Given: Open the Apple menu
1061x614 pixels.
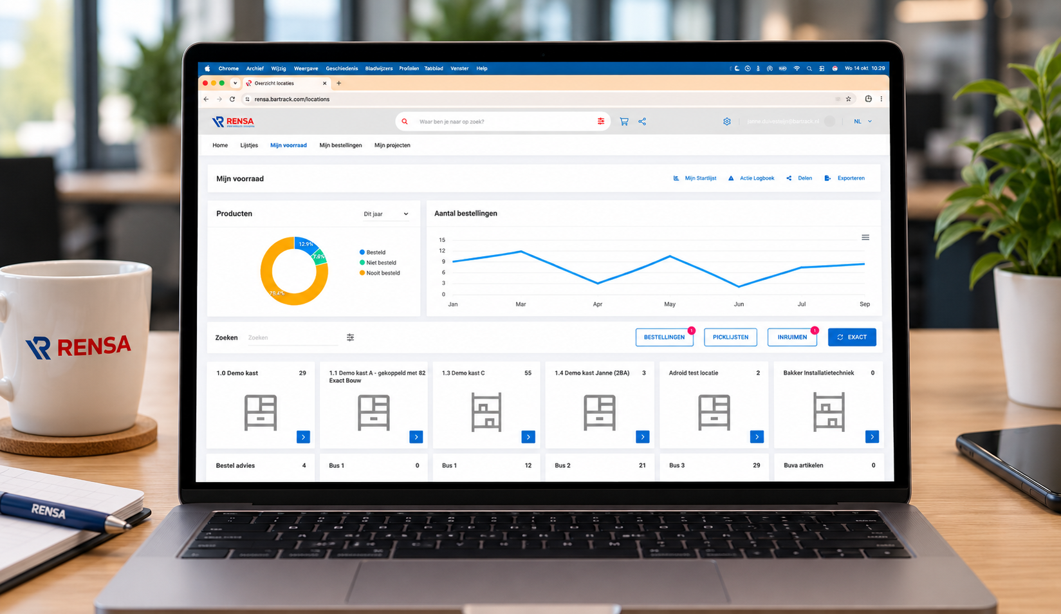Looking at the screenshot, I should 207,68.
